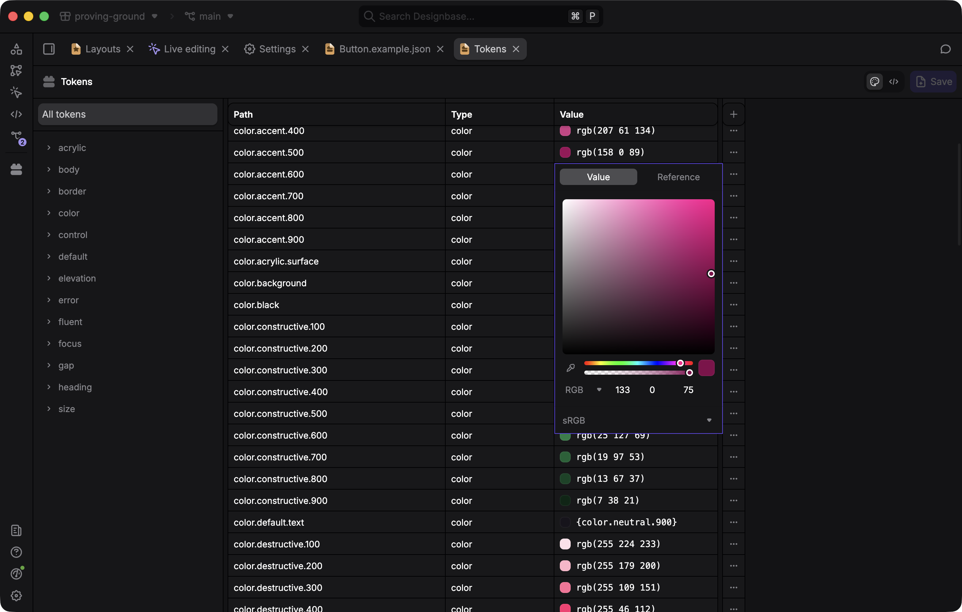The image size is (962, 612).
Task: Open the help question mark icon
Action: pos(16,552)
